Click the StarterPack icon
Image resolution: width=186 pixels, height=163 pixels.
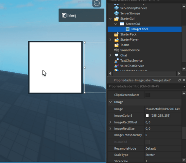click(116, 34)
